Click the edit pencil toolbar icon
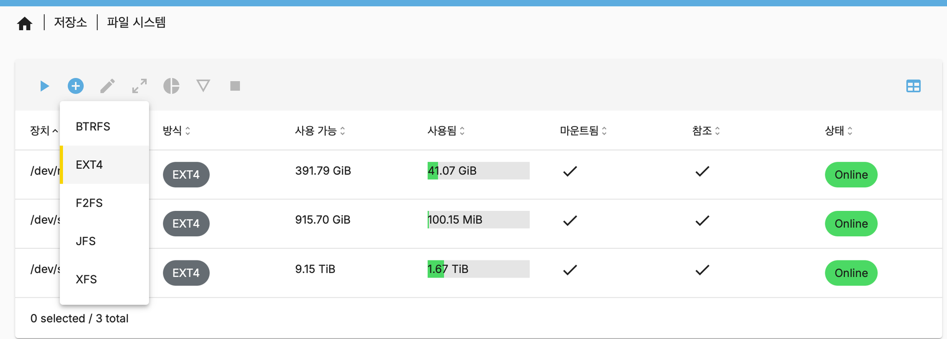Viewport: 947px width, 339px height. (107, 86)
